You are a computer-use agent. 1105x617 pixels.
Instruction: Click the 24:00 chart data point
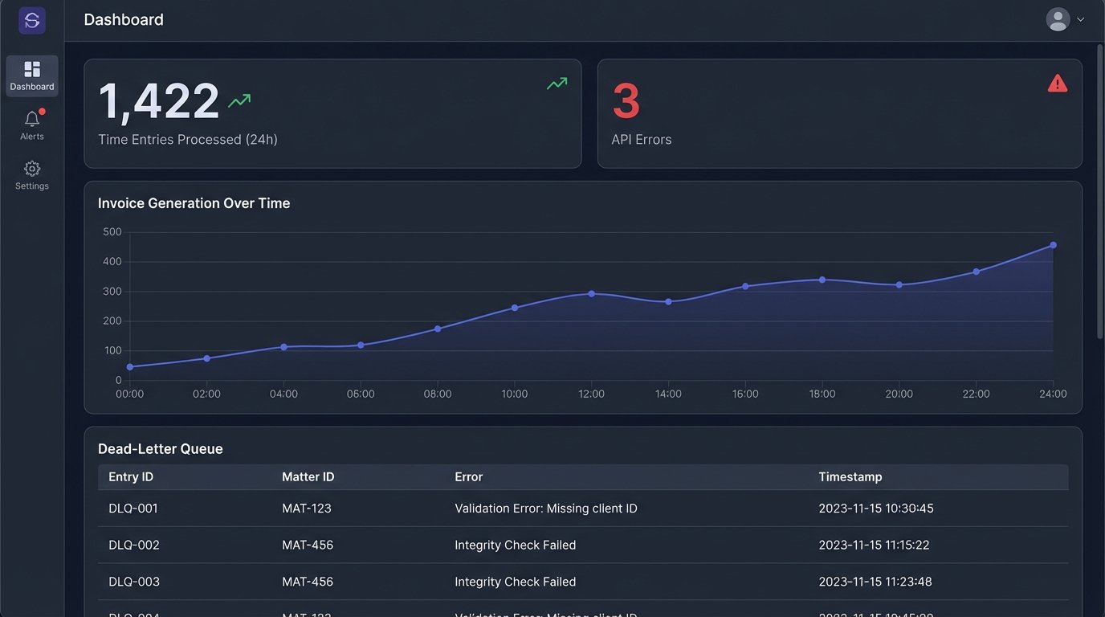click(1053, 245)
